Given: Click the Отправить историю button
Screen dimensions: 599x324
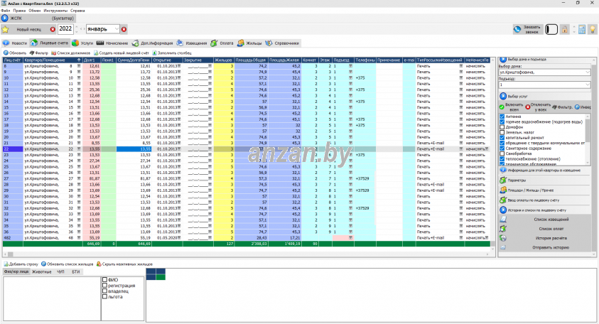Looking at the screenshot, I should click(x=546, y=247).
